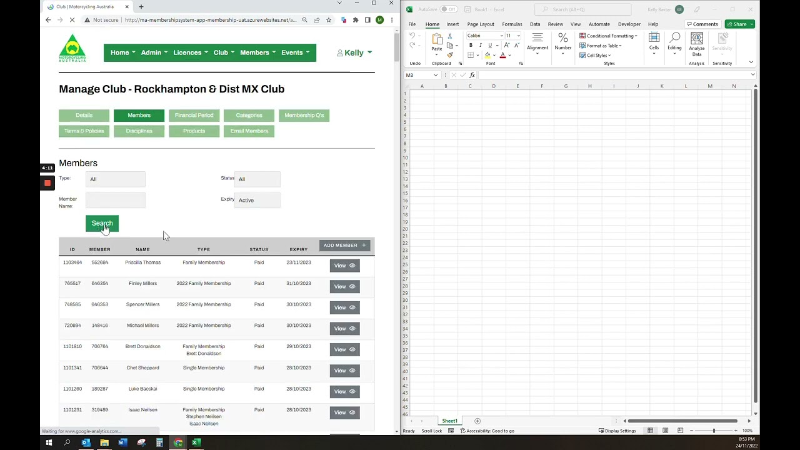Apply cell borders icon in Excel

pyautogui.click(x=471, y=55)
